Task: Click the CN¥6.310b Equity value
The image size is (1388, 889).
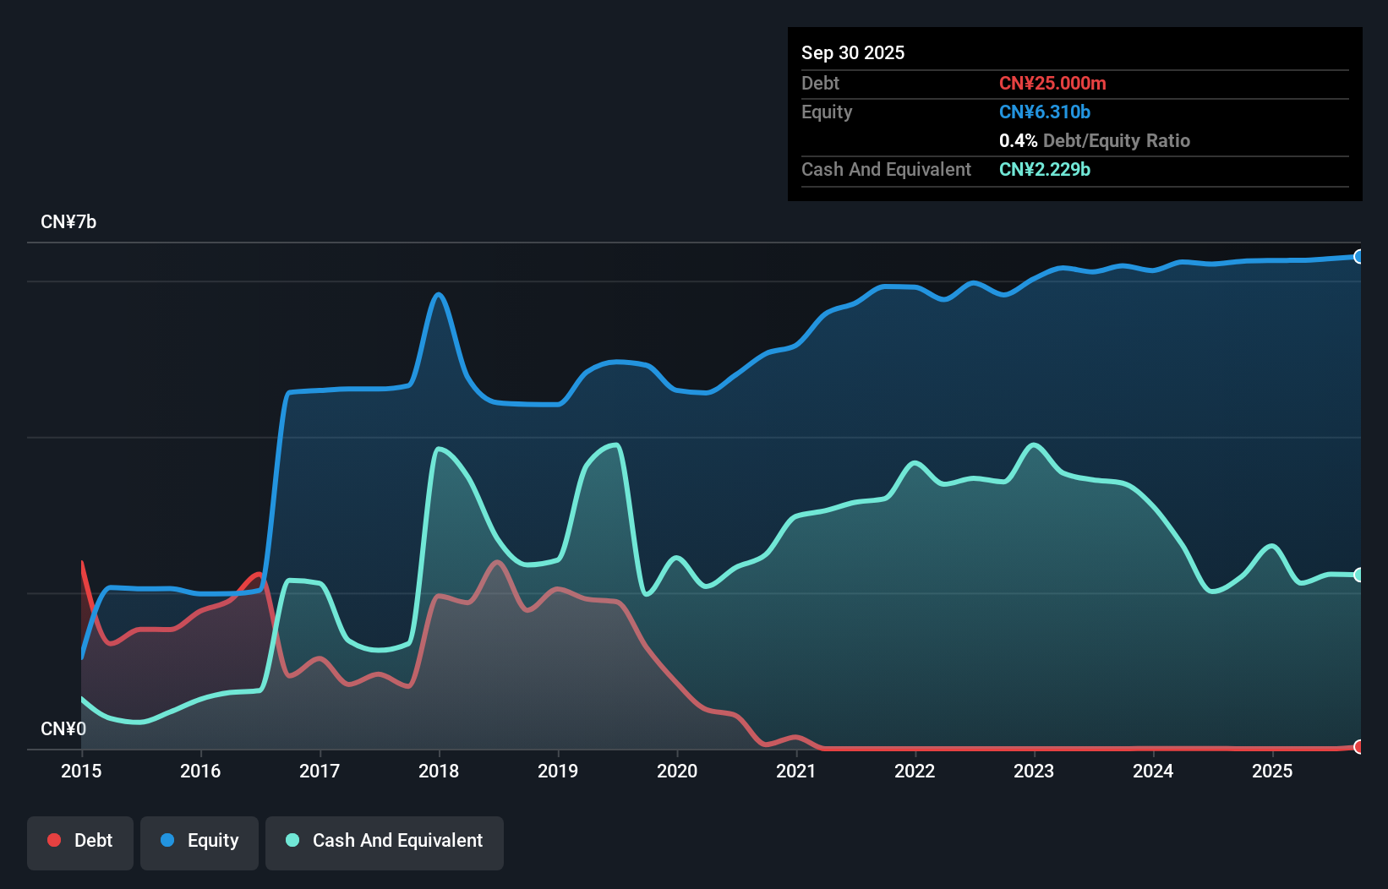Action: [x=1045, y=112]
